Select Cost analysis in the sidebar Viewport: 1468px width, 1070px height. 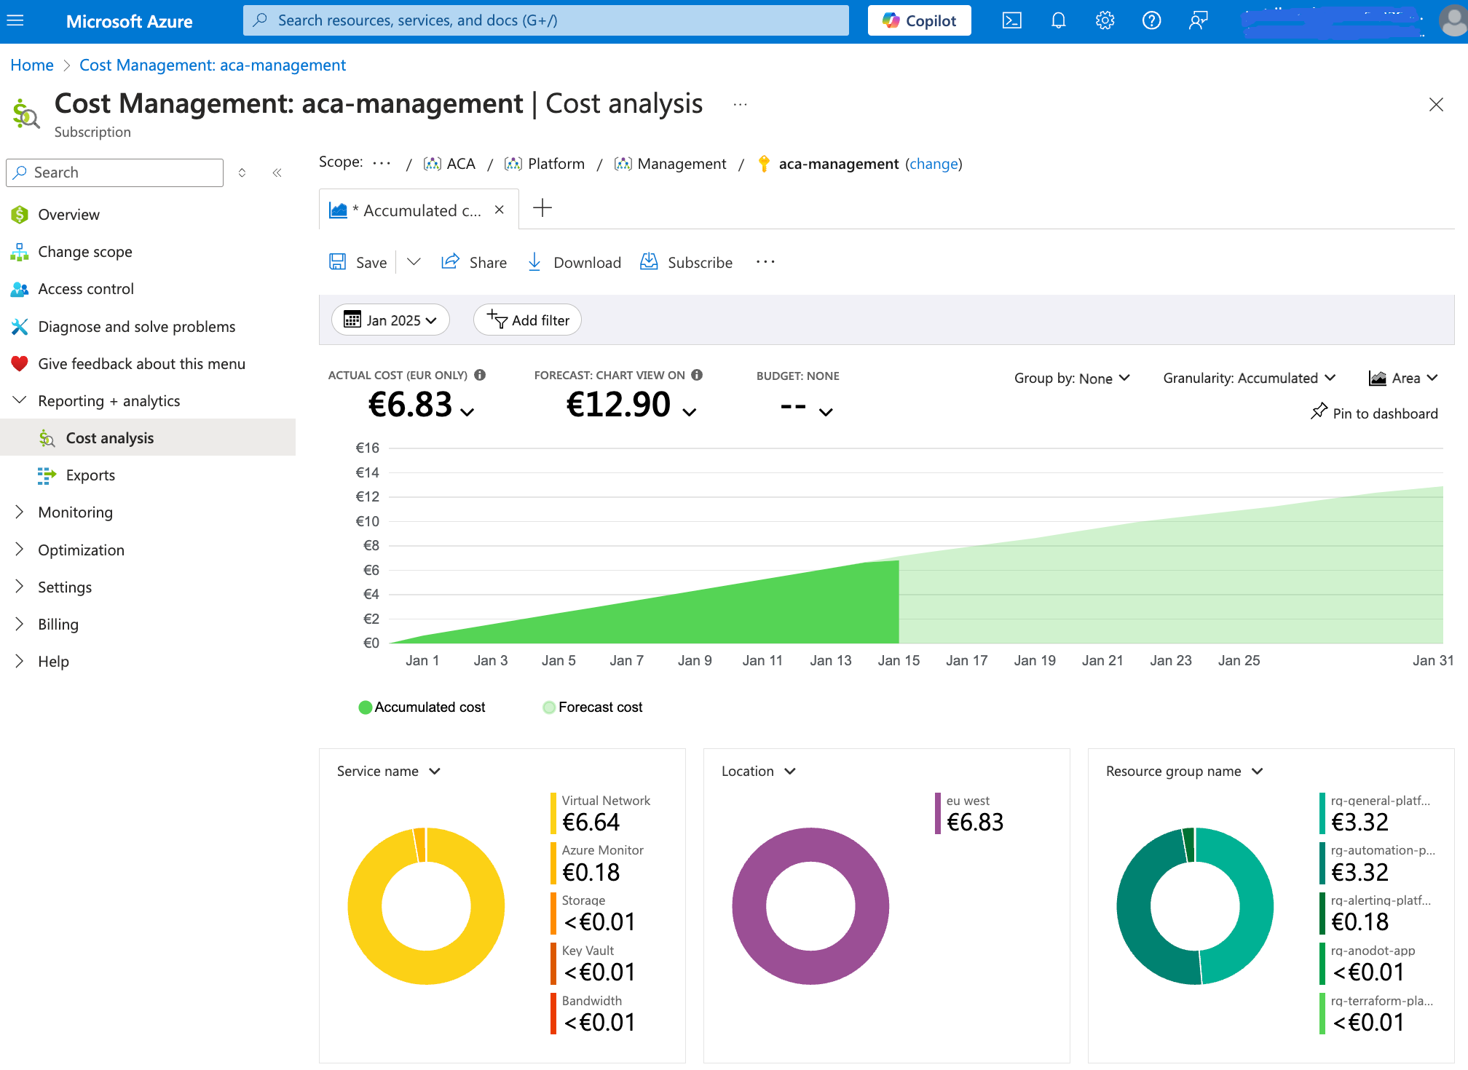[x=148, y=438]
